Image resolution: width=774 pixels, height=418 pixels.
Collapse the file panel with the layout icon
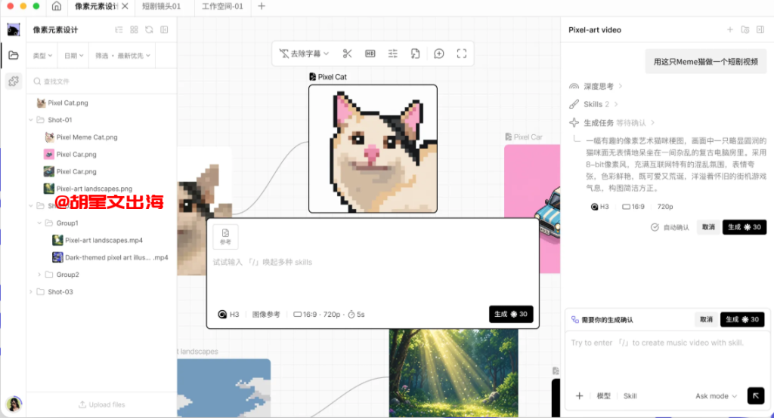(164, 29)
